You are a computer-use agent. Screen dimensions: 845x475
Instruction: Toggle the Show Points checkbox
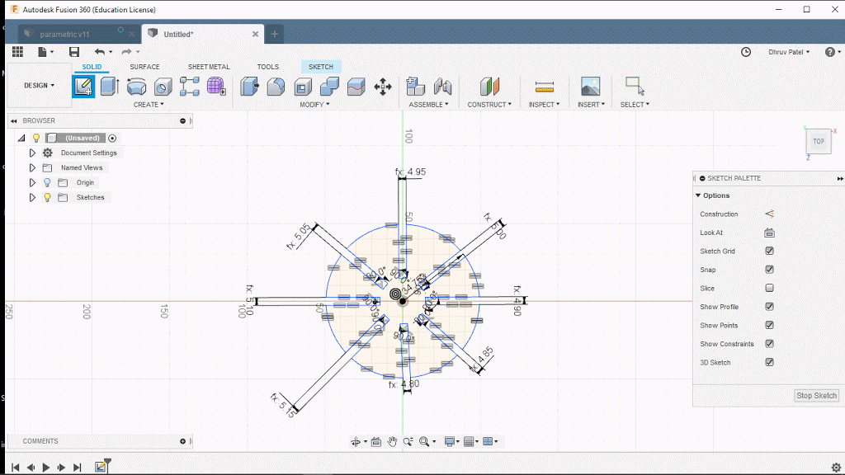pyautogui.click(x=770, y=325)
